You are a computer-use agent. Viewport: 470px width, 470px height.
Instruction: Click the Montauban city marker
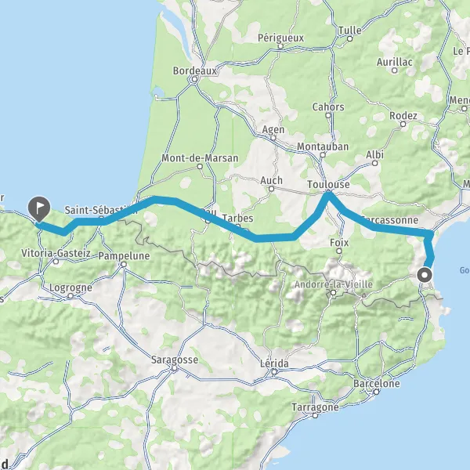tap(323, 155)
